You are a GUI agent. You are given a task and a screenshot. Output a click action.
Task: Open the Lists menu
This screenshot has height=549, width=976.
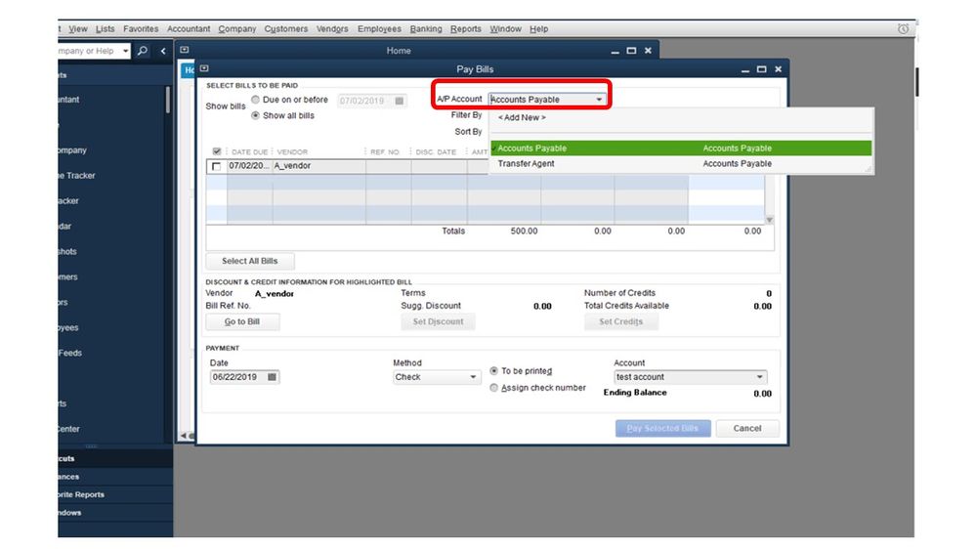click(x=105, y=28)
